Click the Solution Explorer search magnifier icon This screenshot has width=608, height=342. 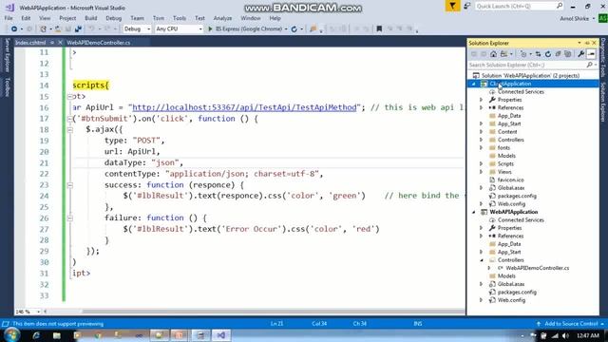[x=589, y=65]
